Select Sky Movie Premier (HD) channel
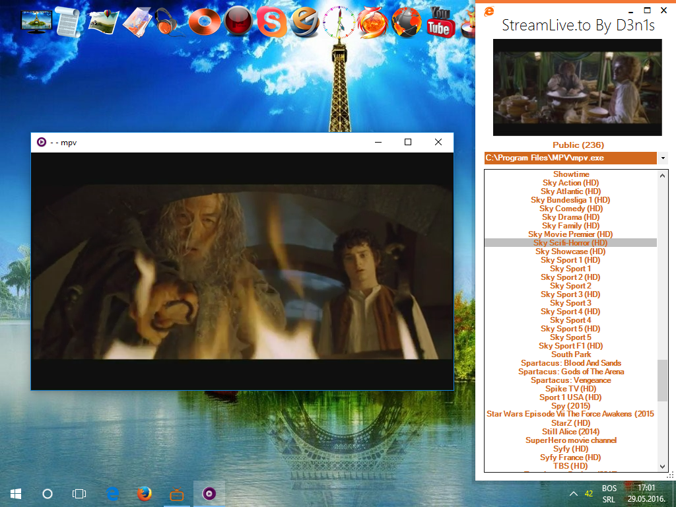 point(571,234)
